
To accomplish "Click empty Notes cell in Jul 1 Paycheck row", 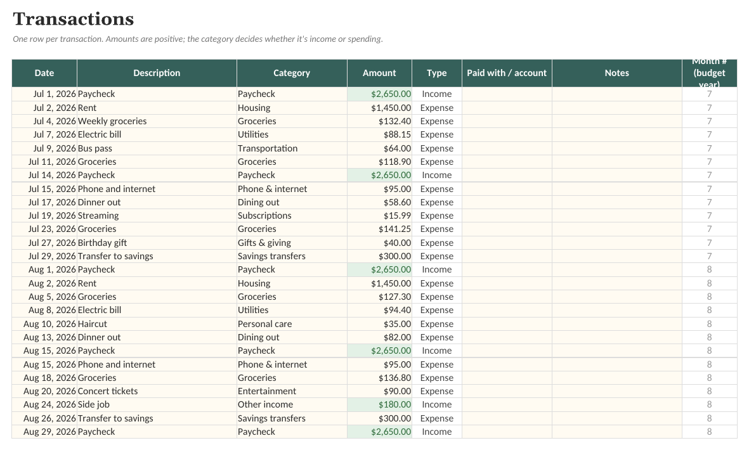I will pyautogui.click(x=617, y=94).
